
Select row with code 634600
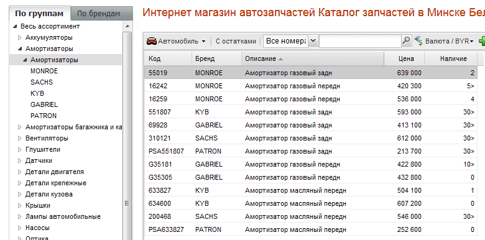click(310, 203)
